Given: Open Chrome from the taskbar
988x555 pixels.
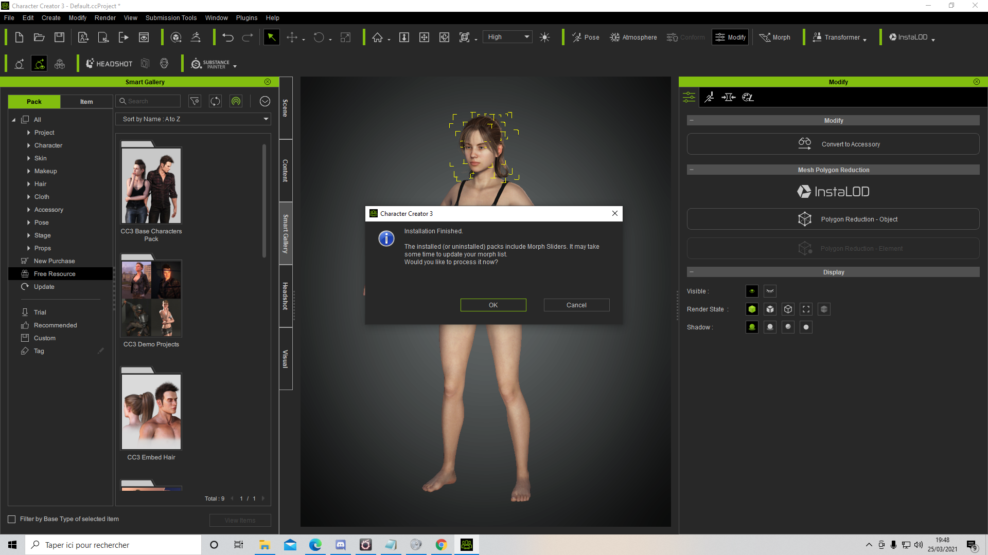Looking at the screenshot, I should tap(441, 545).
